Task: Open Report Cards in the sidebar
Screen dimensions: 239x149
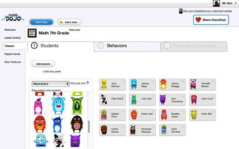Action: click(x=12, y=54)
